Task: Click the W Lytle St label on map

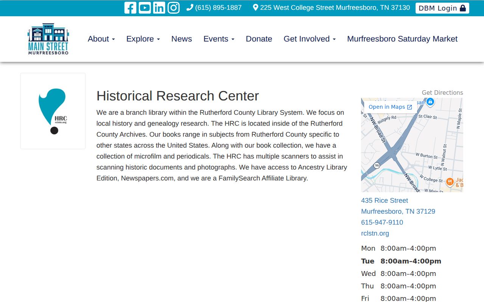Action: coord(437,168)
